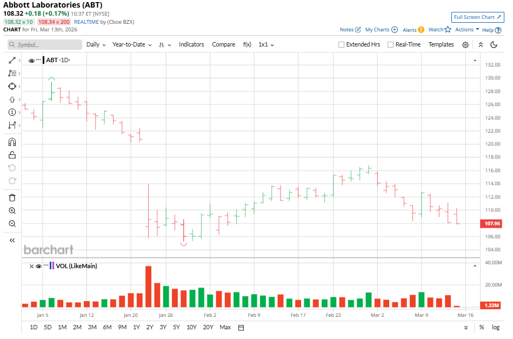Collapse the drawing tools sidebar
Image resolution: width=513 pixels, height=339 pixels.
[12, 241]
